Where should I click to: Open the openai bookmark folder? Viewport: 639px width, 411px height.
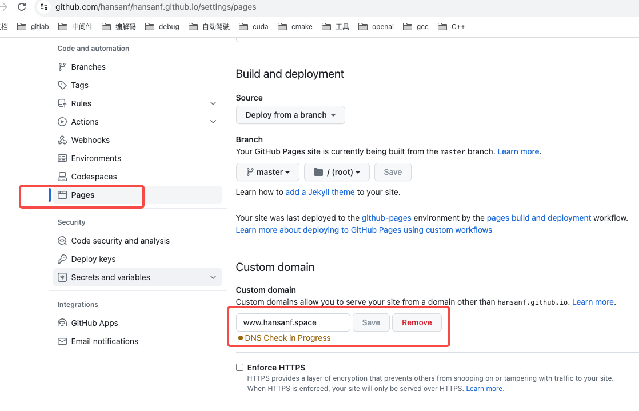(376, 27)
